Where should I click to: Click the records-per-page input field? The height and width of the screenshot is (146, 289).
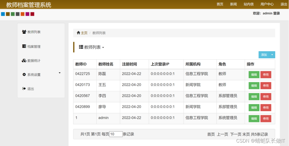click(116, 134)
